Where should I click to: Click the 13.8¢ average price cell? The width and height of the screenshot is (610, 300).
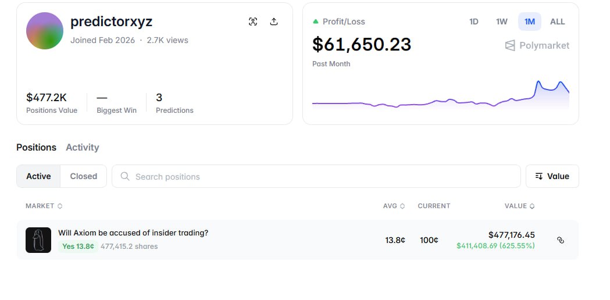click(x=395, y=241)
